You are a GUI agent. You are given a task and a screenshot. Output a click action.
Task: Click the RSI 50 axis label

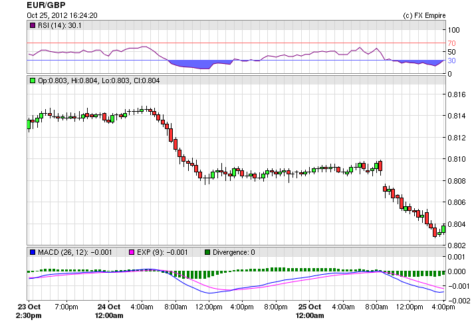[451, 52]
